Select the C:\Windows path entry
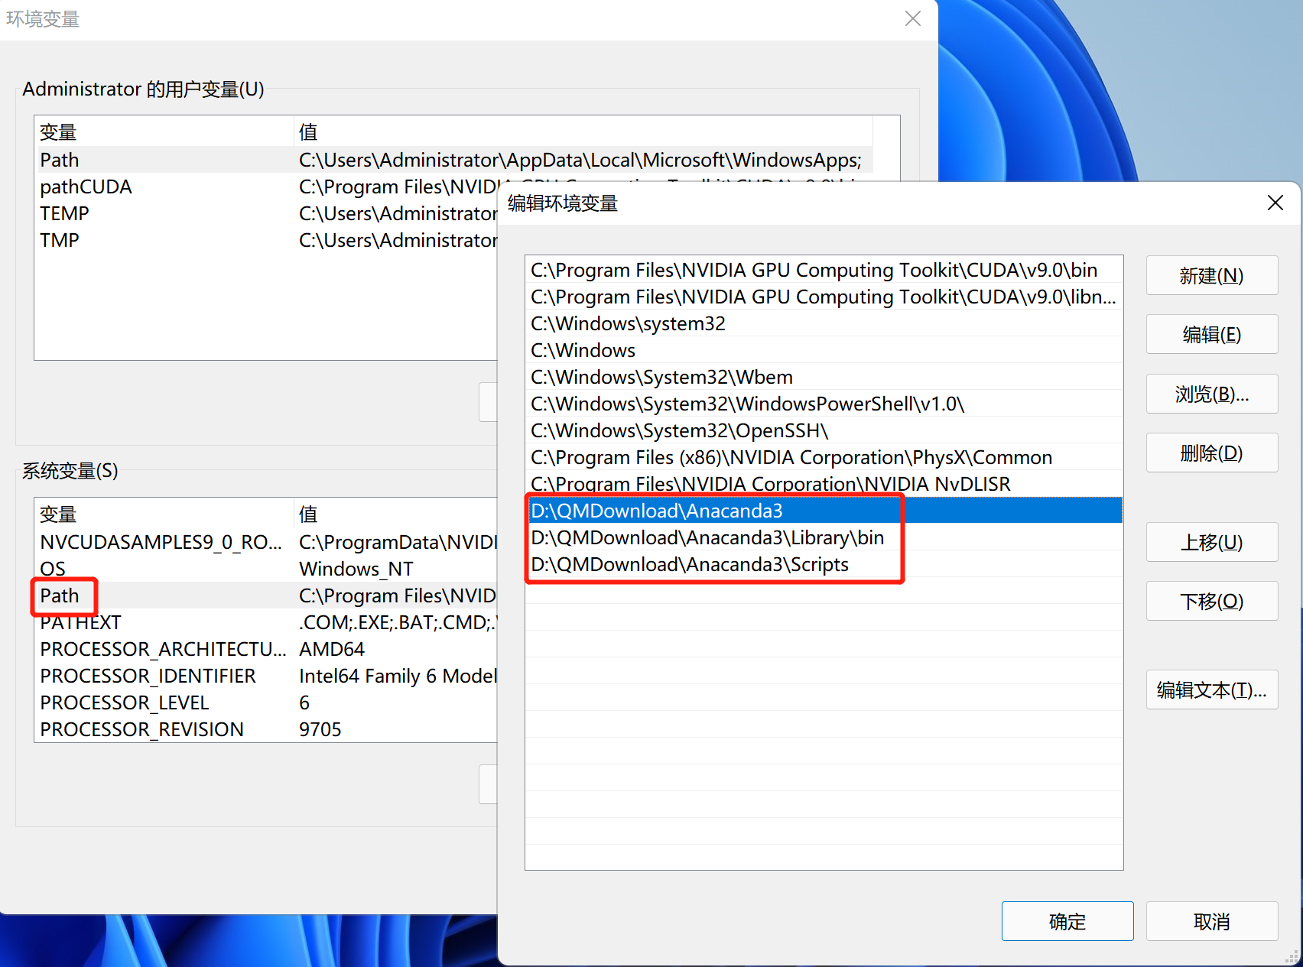1303x967 pixels. click(x=824, y=350)
